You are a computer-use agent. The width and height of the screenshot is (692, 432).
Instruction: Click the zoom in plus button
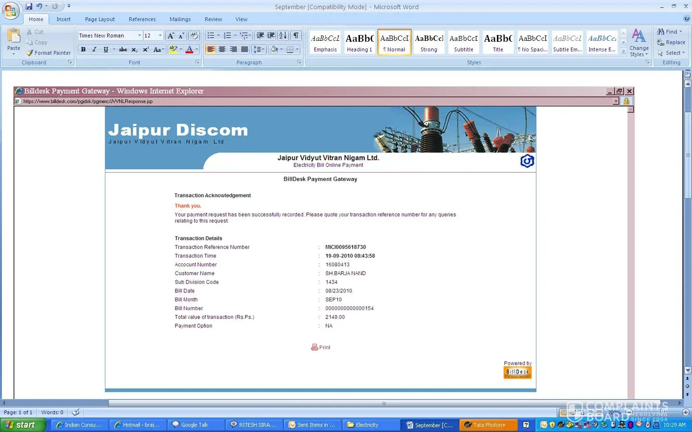(686, 412)
